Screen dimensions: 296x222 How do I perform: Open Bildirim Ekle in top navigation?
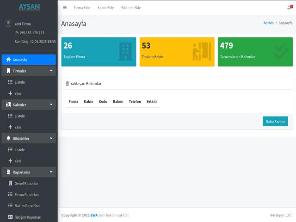tap(131, 7)
